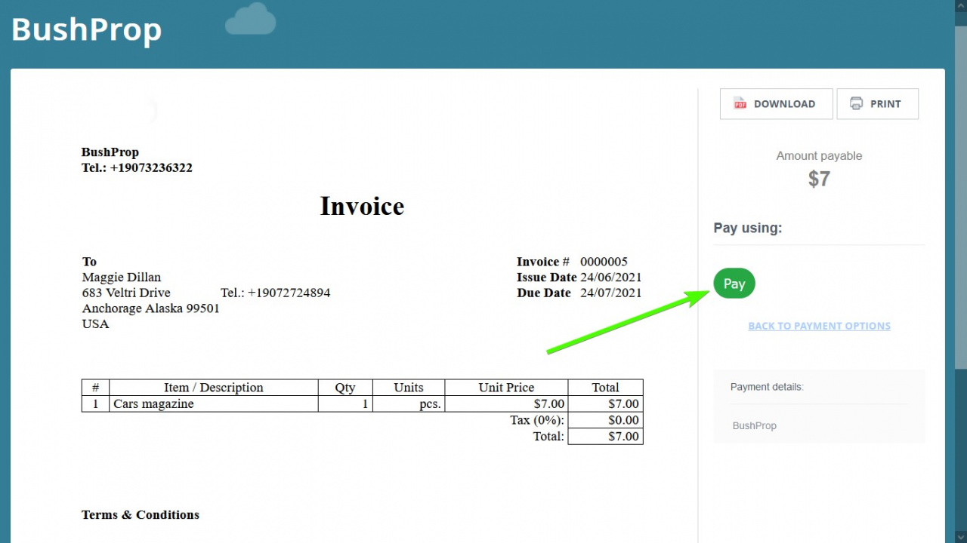Viewport: 967px width, 543px height.
Task: Click the 'To' recipient label
Action: (89, 262)
